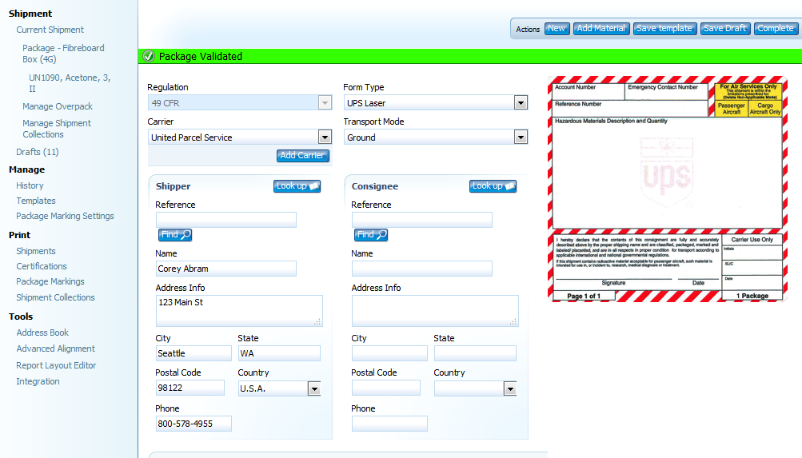
Task: Open the Form Type dropdown
Action: pos(521,103)
